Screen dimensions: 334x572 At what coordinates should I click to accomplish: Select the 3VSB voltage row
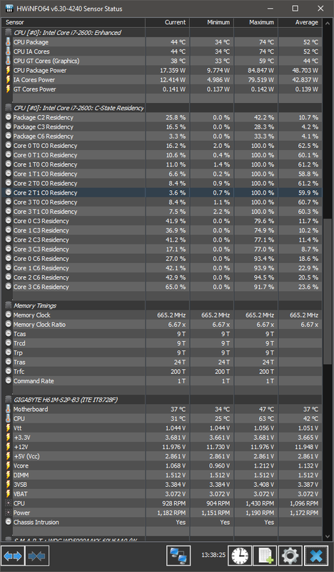162,485
